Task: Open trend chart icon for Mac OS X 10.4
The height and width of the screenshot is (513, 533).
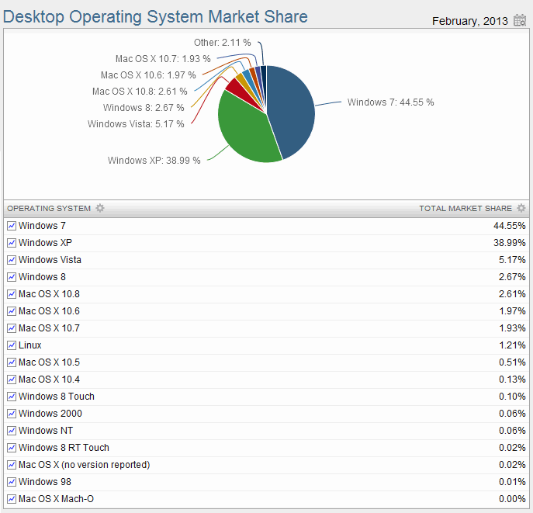Action: [12, 380]
